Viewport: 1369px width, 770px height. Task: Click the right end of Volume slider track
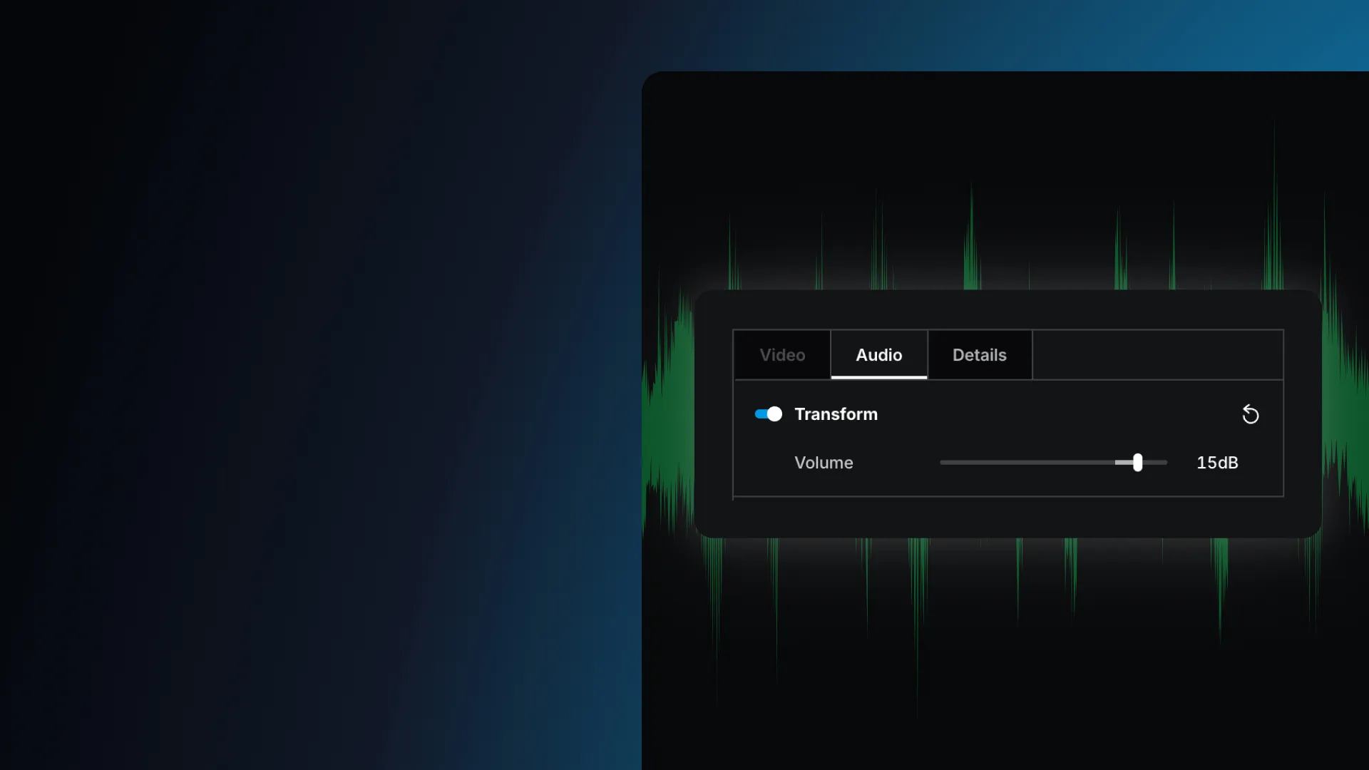1163,463
